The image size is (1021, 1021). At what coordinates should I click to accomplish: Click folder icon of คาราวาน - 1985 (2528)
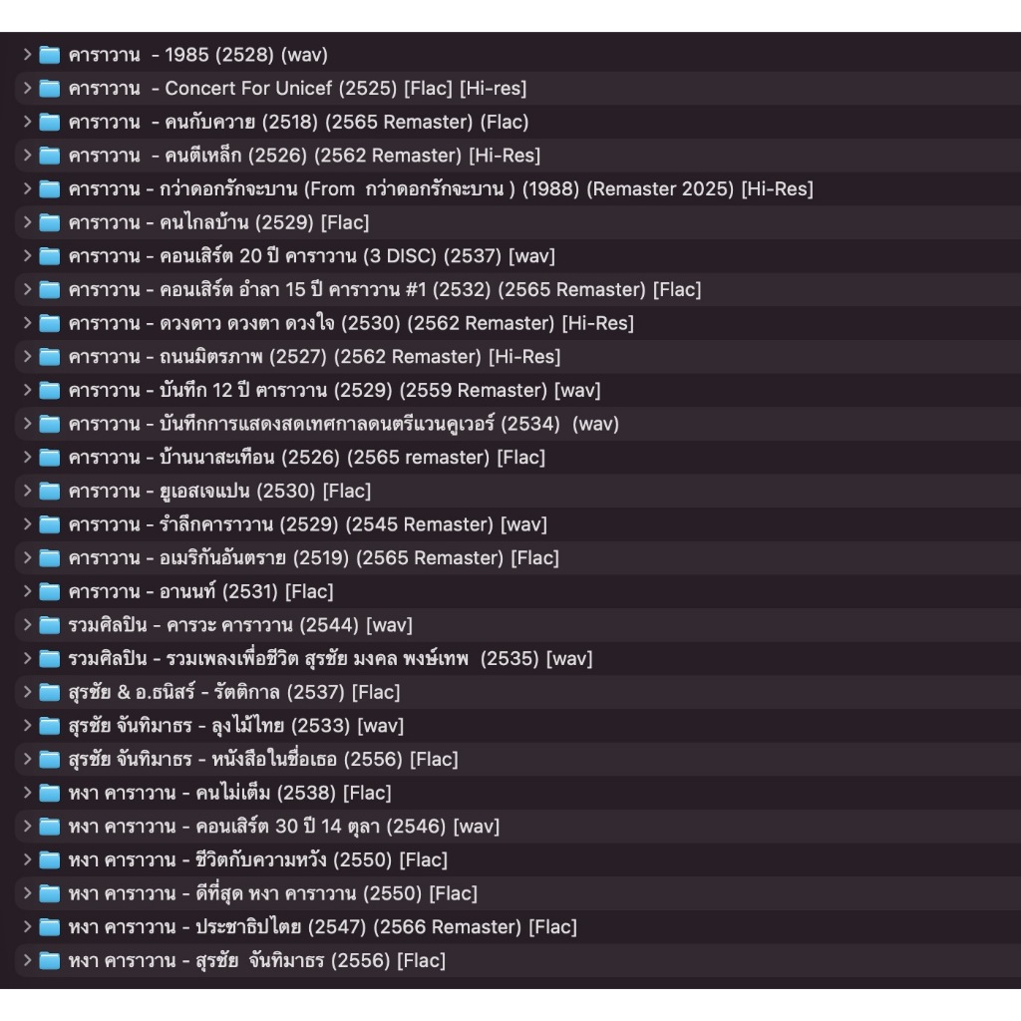pos(50,55)
